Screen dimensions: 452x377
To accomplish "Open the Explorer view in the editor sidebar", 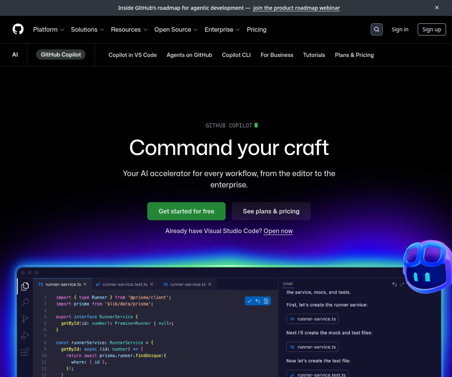I will pos(25,286).
